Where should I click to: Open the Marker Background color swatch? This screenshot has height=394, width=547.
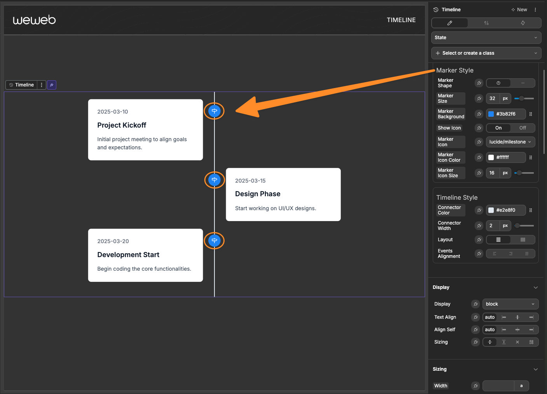pyautogui.click(x=491, y=114)
